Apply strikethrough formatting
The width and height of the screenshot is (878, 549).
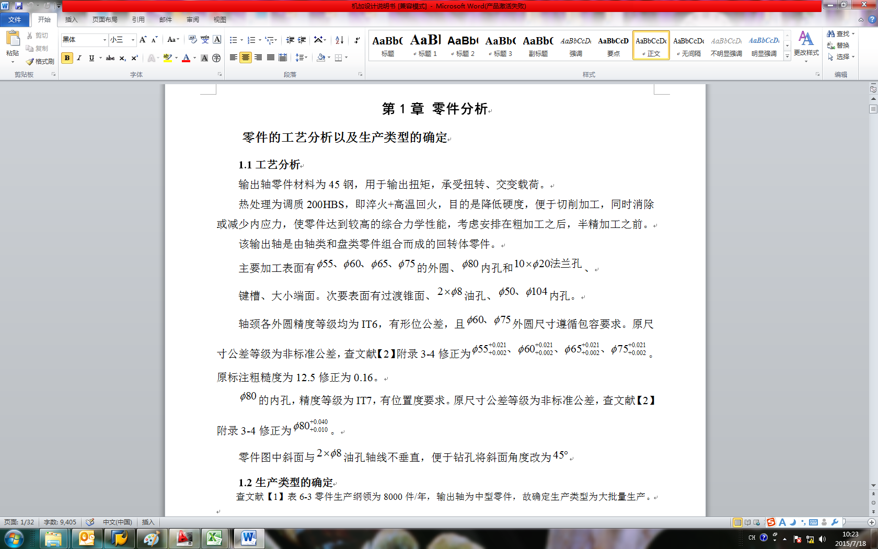pos(110,58)
